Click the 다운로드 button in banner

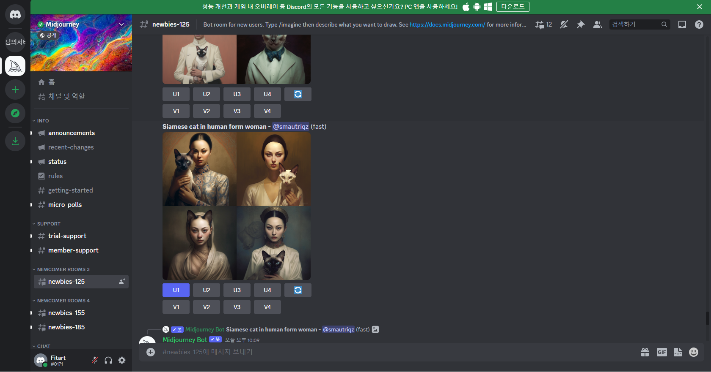coord(513,7)
